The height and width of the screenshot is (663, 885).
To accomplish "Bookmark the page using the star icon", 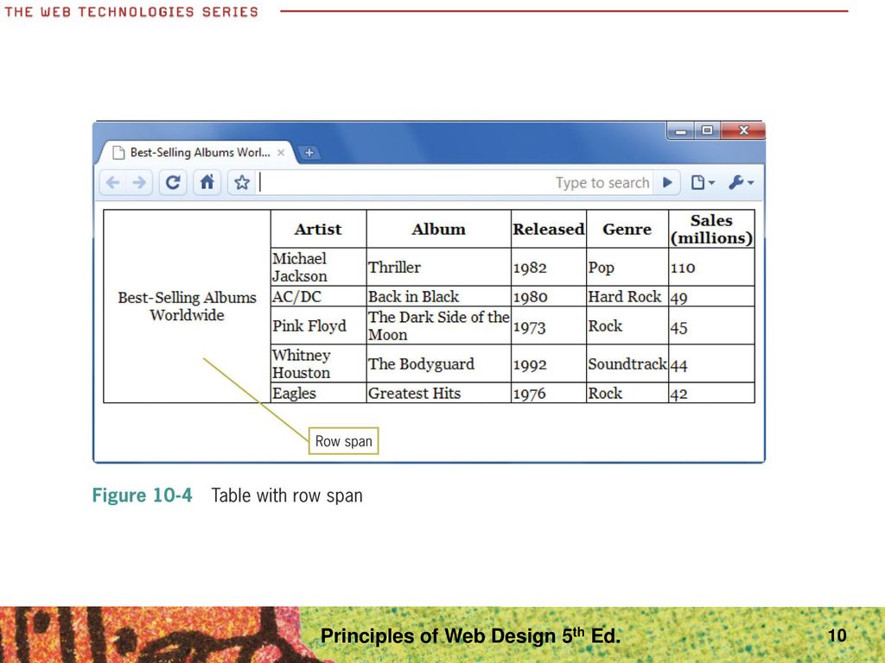I will pos(242,183).
